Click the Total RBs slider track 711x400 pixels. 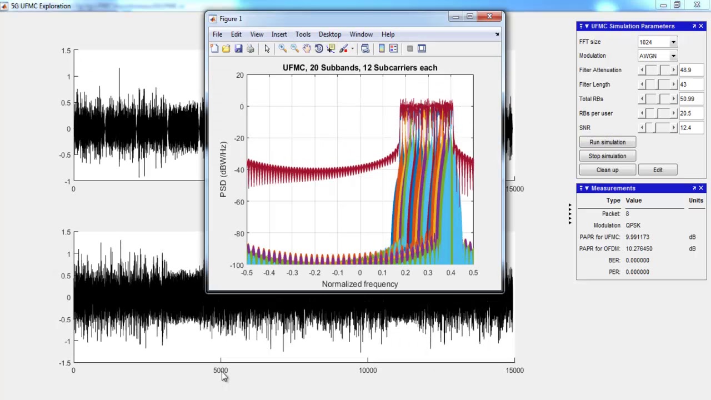click(x=658, y=99)
